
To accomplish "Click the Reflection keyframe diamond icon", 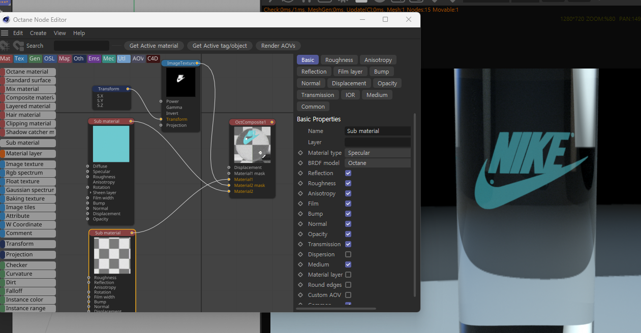I will pyautogui.click(x=300, y=173).
